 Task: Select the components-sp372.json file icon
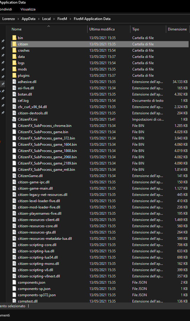pyautogui.click(x=14, y=295)
